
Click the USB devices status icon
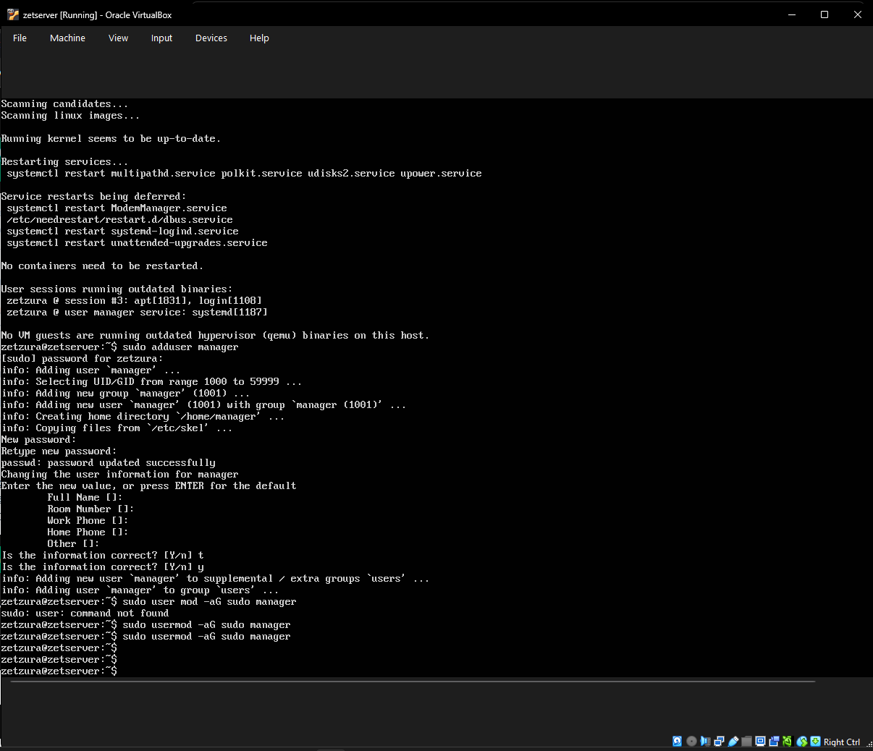click(733, 742)
